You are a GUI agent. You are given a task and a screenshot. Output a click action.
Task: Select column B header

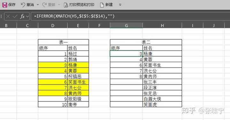tap(6, 26)
